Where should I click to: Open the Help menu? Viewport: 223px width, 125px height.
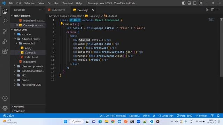pos(79,3)
